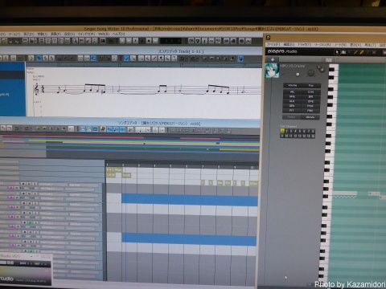Click the play icon in the main transport toolbar

click(x=135, y=41)
